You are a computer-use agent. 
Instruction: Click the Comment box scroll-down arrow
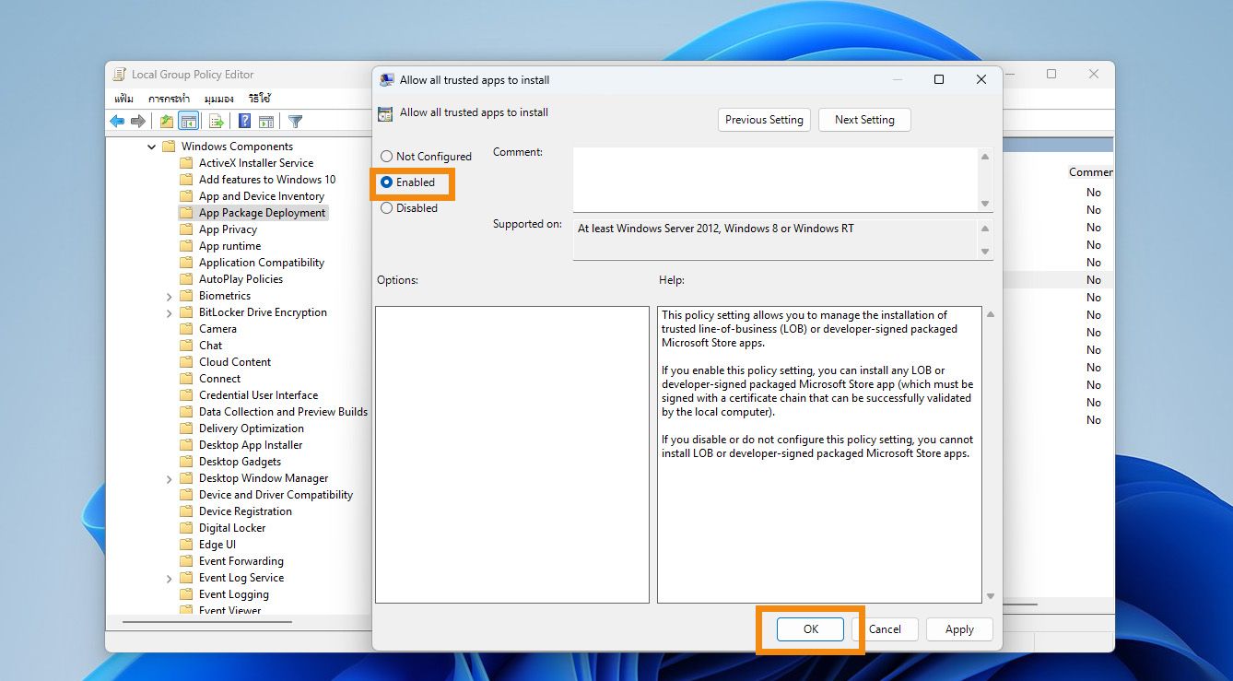[x=985, y=204]
